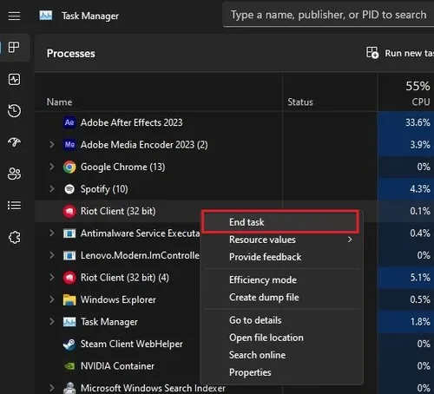
Task: Select Provide feedback in context menu
Action: (x=281, y=257)
